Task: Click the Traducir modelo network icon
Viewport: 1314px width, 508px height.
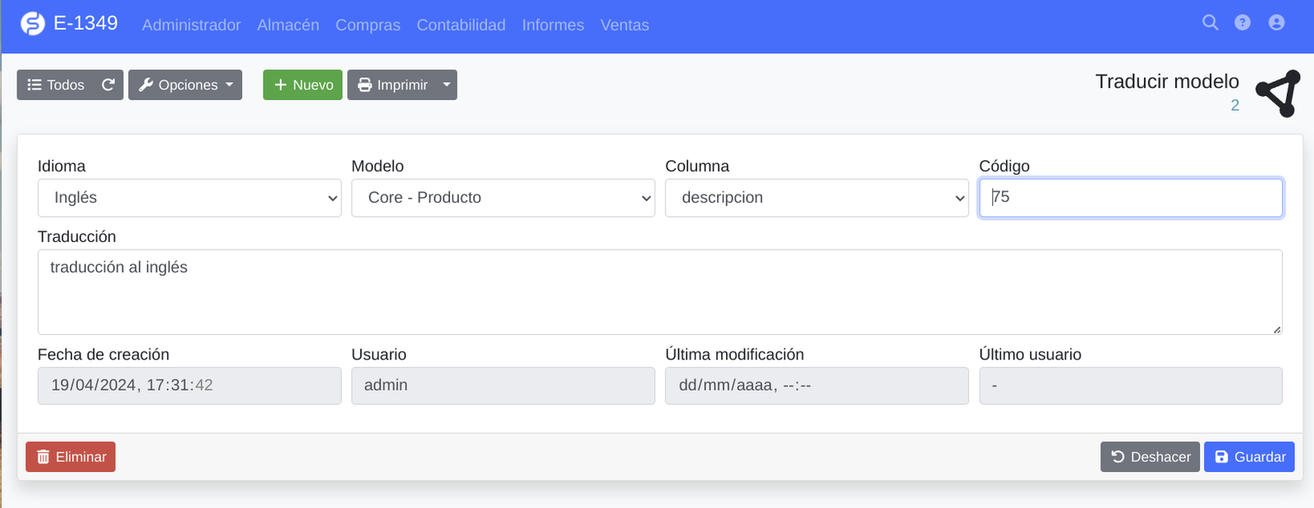Action: pyautogui.click(x=1279, y=94)
